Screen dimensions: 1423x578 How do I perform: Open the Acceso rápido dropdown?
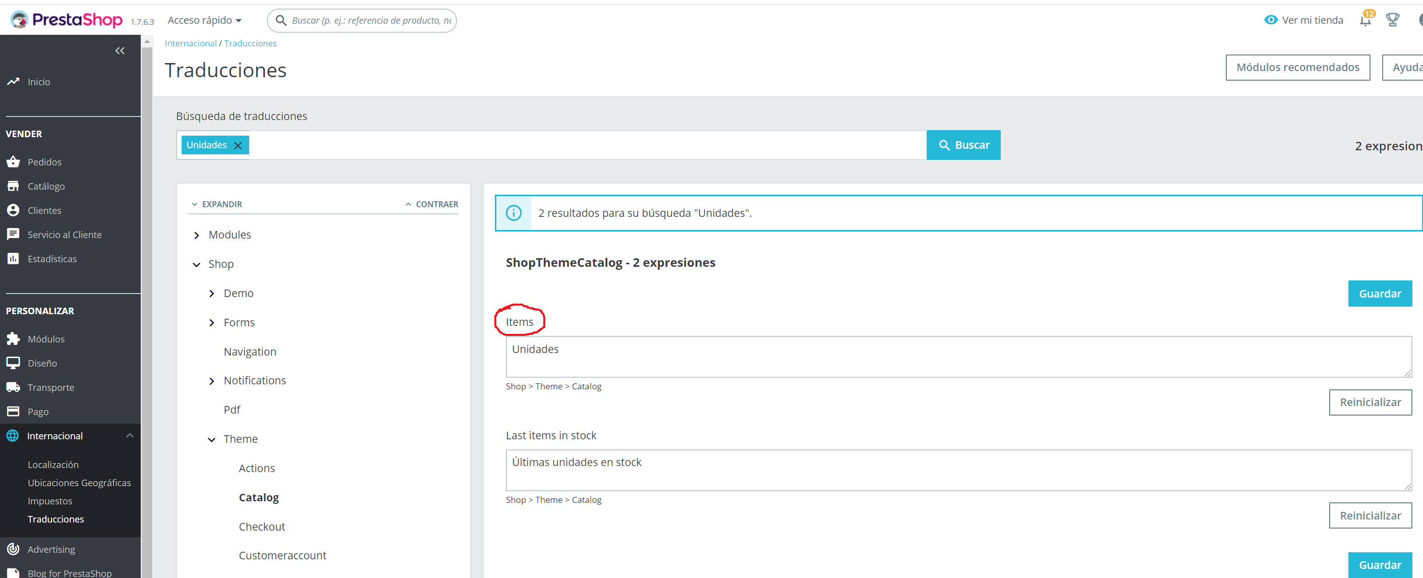coord(204,21)
